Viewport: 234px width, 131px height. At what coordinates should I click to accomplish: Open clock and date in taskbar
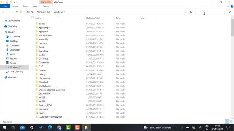(217, 127)
